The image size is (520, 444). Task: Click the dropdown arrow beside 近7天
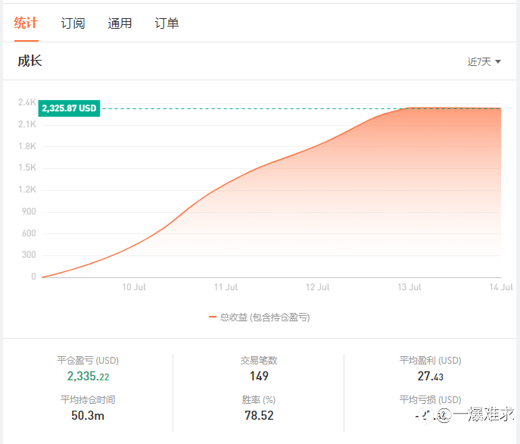[x=498, y=62]
